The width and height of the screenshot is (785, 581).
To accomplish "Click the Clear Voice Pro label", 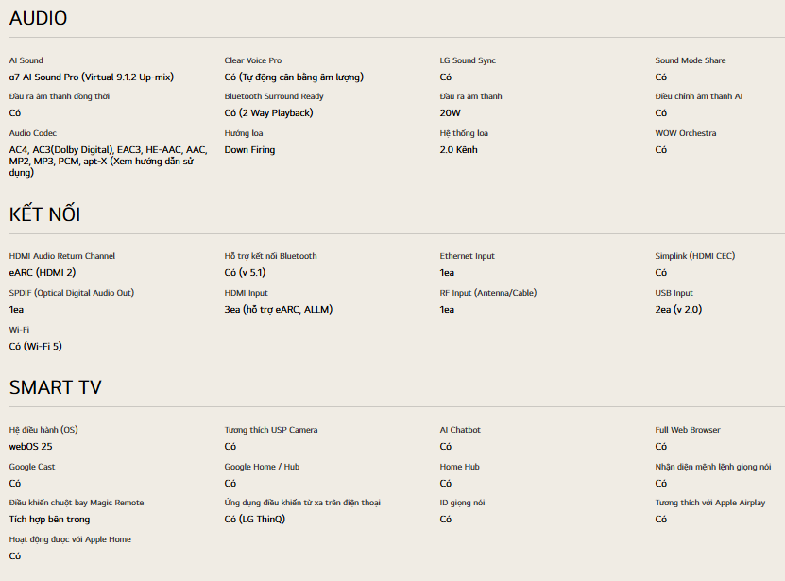I will [252, 60].
